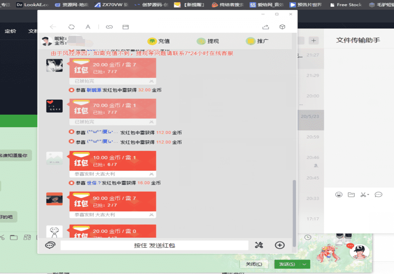The height and width of the screenshot is (274, 394).
Task: Click the 32.00 amount in the win notice
Action: click(144, 90)
